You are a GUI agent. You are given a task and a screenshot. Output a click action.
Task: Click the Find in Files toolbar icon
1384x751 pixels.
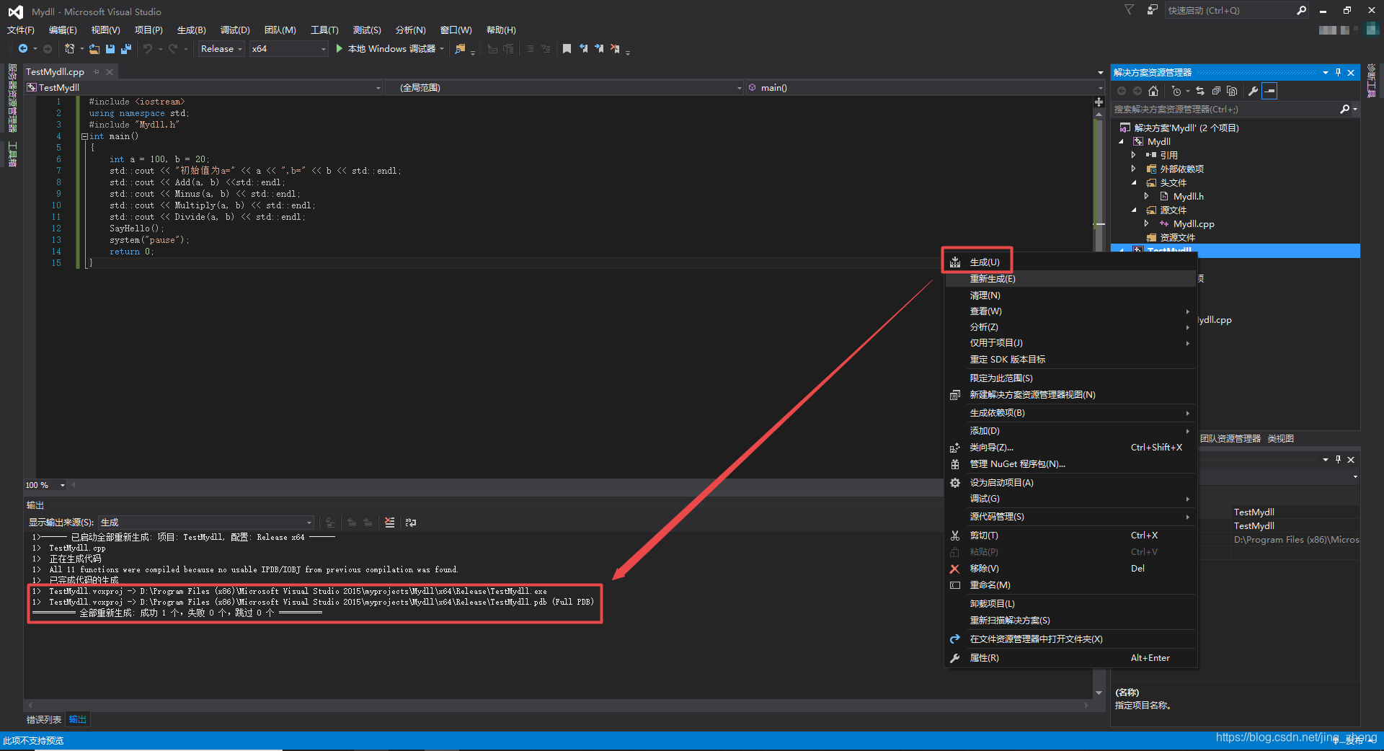point(460,48)
